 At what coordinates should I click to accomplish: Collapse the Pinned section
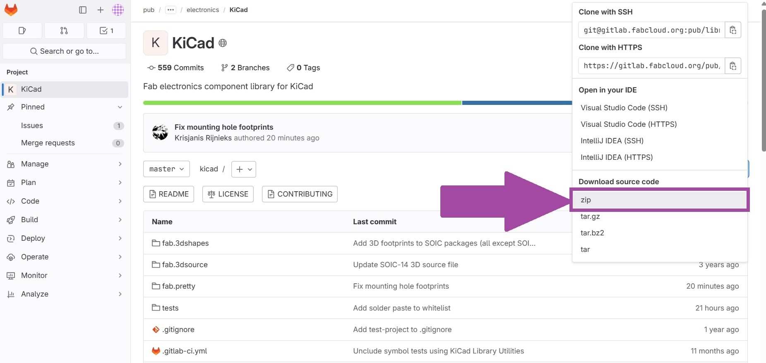120,107
